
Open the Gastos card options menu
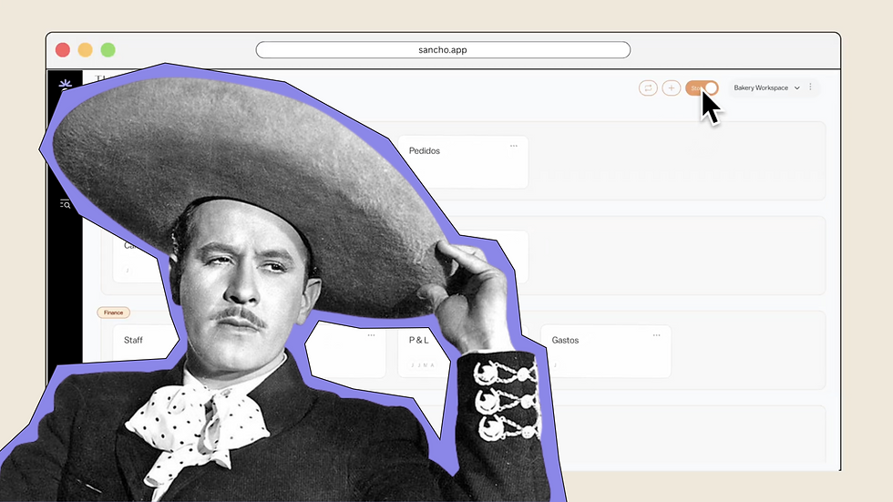pos(657,335)
